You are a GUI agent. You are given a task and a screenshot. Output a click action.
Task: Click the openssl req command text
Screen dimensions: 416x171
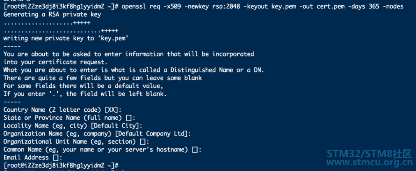[263, 7]
